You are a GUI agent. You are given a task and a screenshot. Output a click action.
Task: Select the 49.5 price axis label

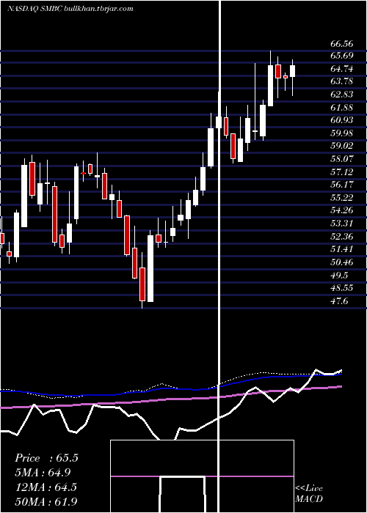(x=339, y=275)
